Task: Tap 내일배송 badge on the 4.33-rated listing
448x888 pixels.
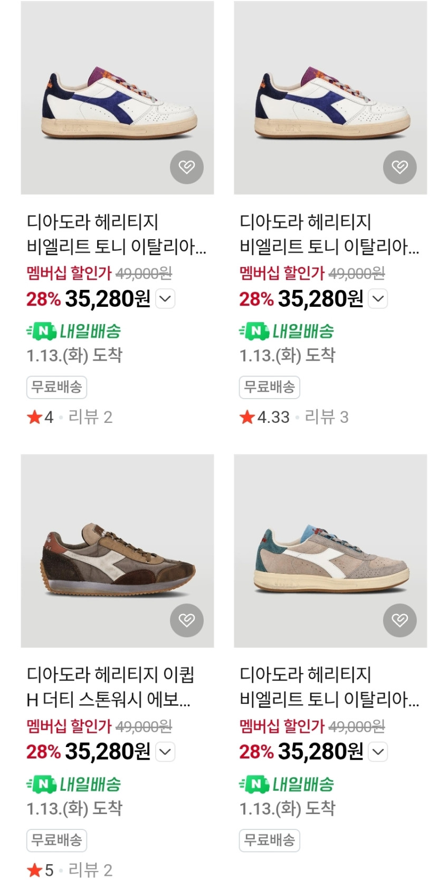Action: 287,332
